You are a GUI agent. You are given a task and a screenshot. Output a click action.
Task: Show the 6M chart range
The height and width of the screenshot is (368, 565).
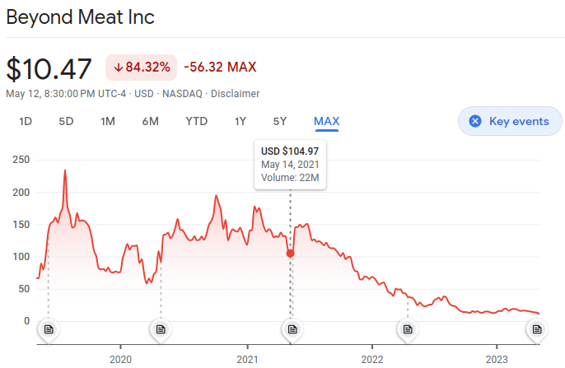(x=150, y=121)
